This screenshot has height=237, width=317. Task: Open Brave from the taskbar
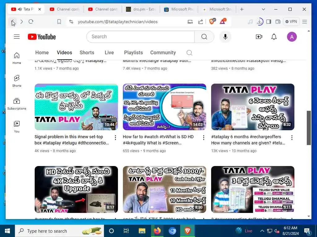pyautogui.click(x=187, y=231)
